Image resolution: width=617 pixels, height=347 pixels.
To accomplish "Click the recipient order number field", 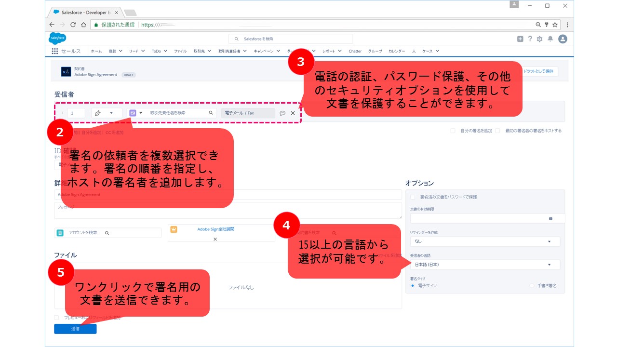I will [76, 113].
